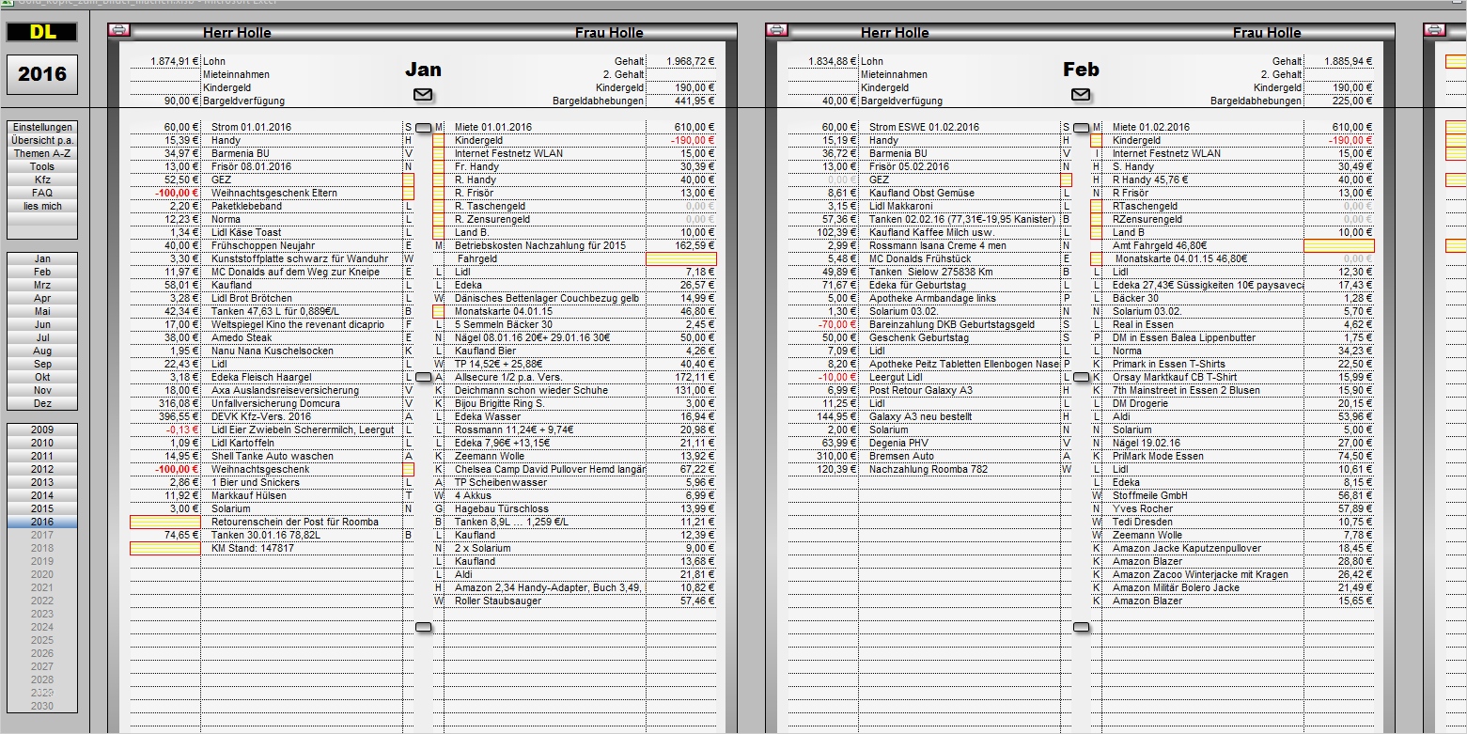Image resolution: width=1467 pixels, height=734 pixels.
Task: Toggle the yellow marker beside Weihnachtsgeschenk
Action: pyautogui.click(x=408, y=468)
